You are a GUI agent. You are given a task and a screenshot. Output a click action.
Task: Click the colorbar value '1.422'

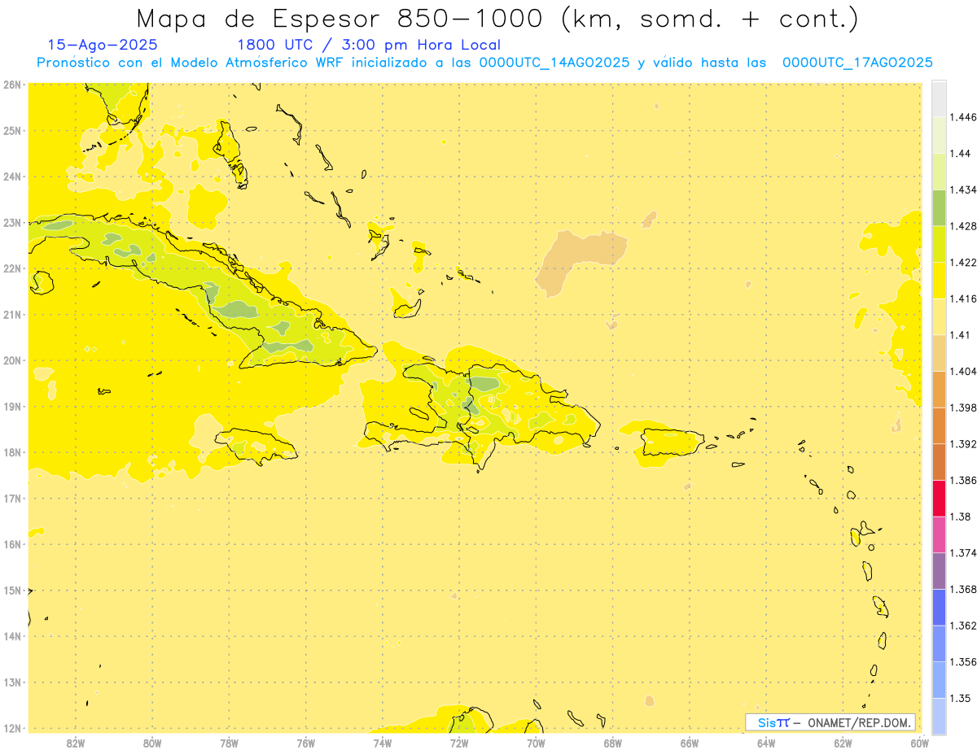[963, 263]
